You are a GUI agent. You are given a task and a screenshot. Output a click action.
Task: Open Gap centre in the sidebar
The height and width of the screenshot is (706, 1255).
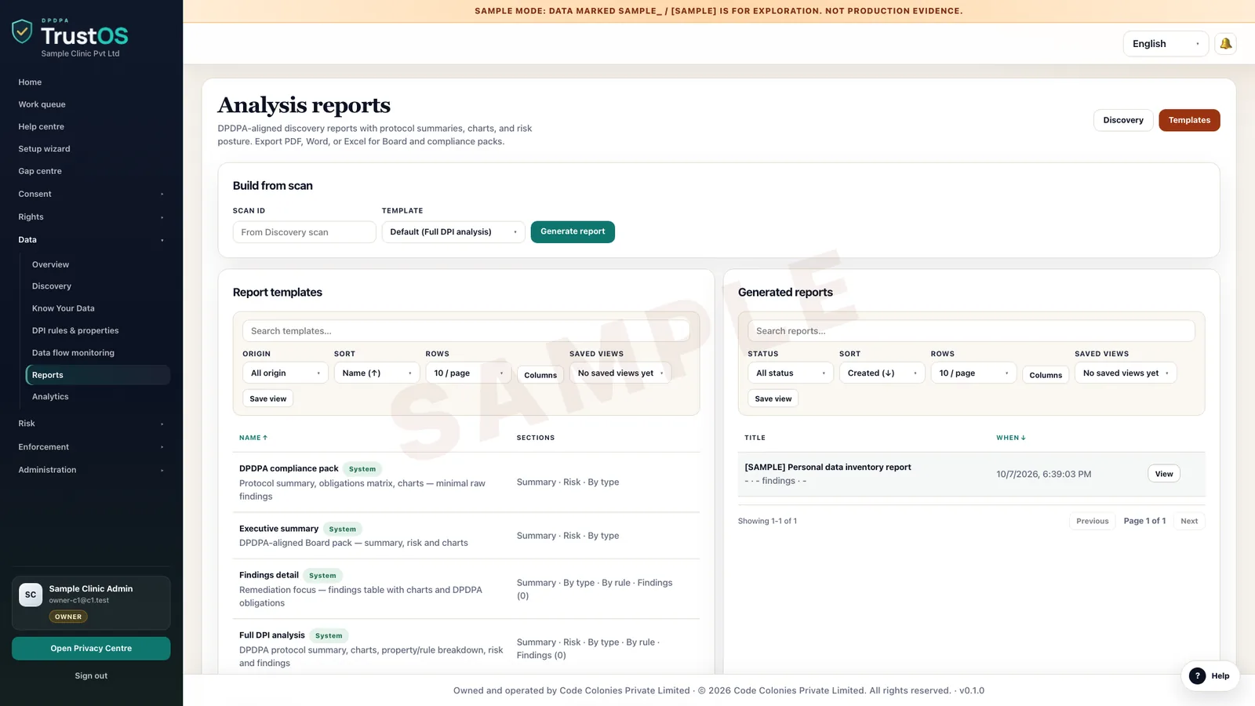tap(91, 171)
